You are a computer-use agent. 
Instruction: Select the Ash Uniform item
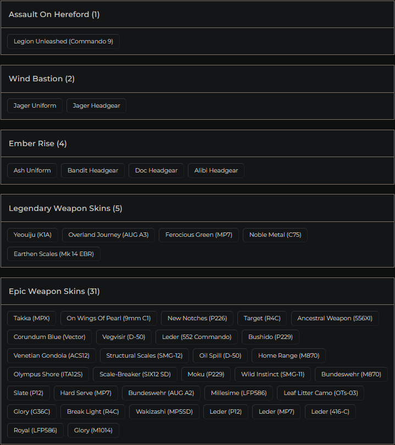32,170
